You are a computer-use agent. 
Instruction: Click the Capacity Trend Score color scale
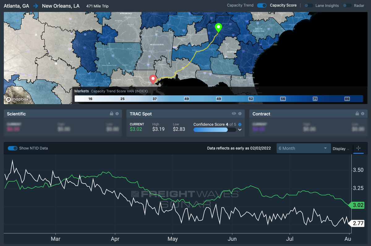(219, 99)
